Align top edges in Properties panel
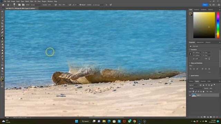The image size is (221, 124). 203,69
